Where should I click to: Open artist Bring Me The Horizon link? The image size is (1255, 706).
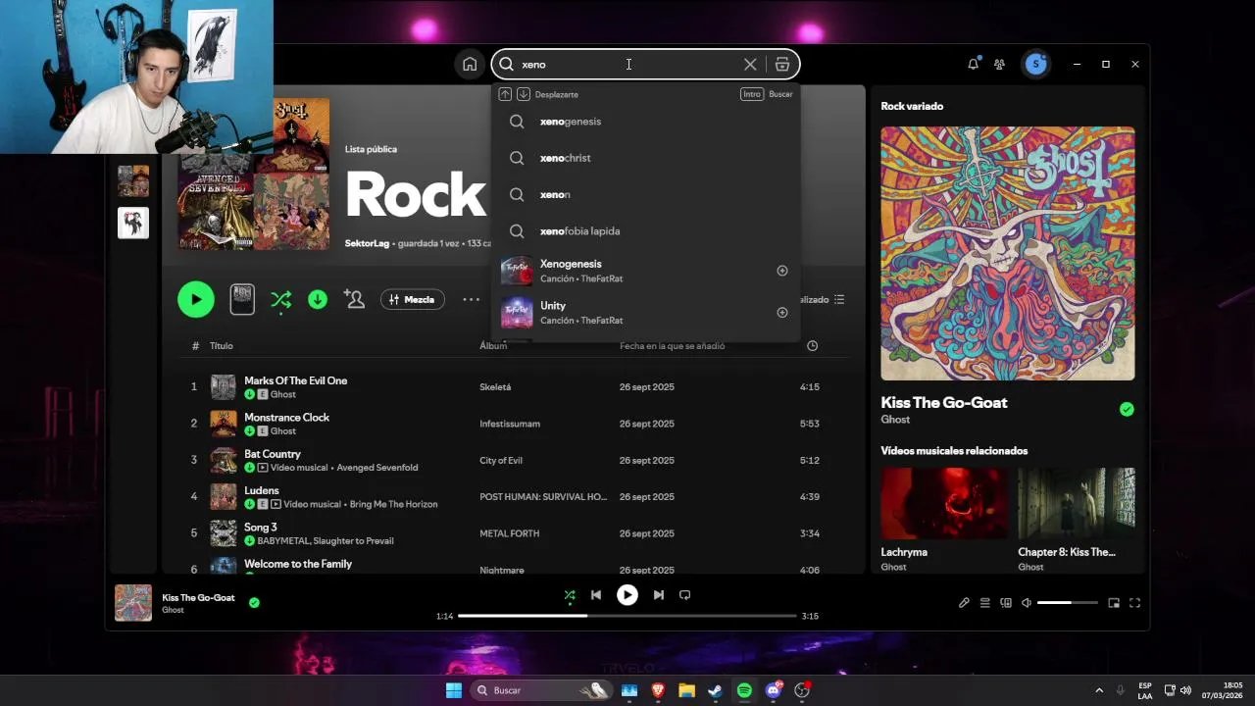click(x=394, y=504)
